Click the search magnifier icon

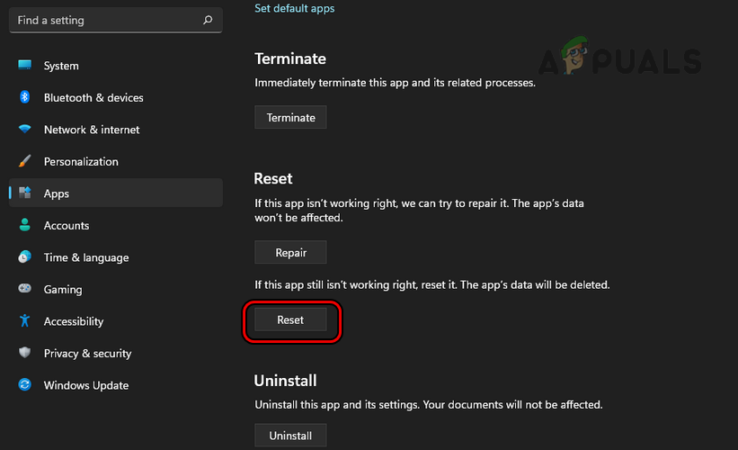pyautogui.click(x=208, y=19)
